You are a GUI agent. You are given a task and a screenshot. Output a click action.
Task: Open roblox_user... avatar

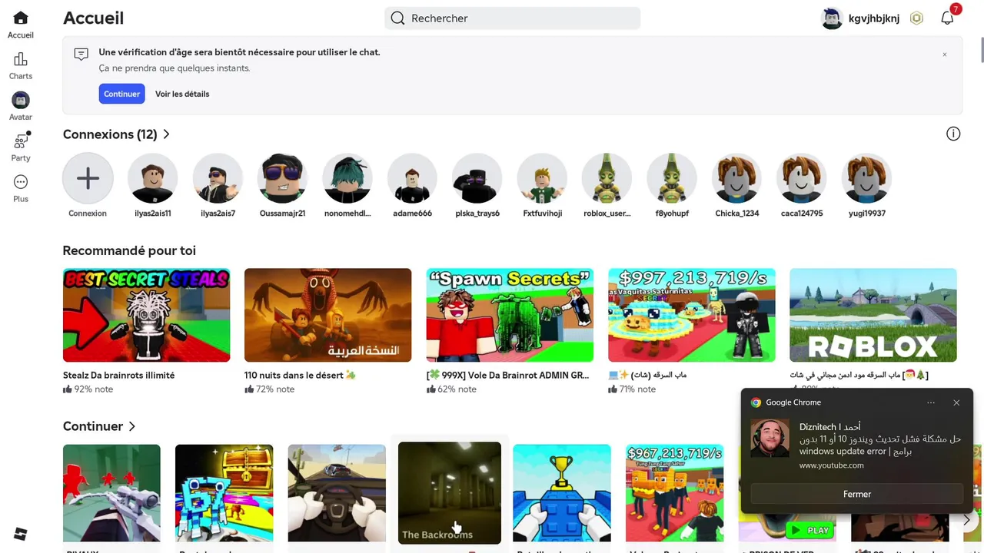[607, 178]
